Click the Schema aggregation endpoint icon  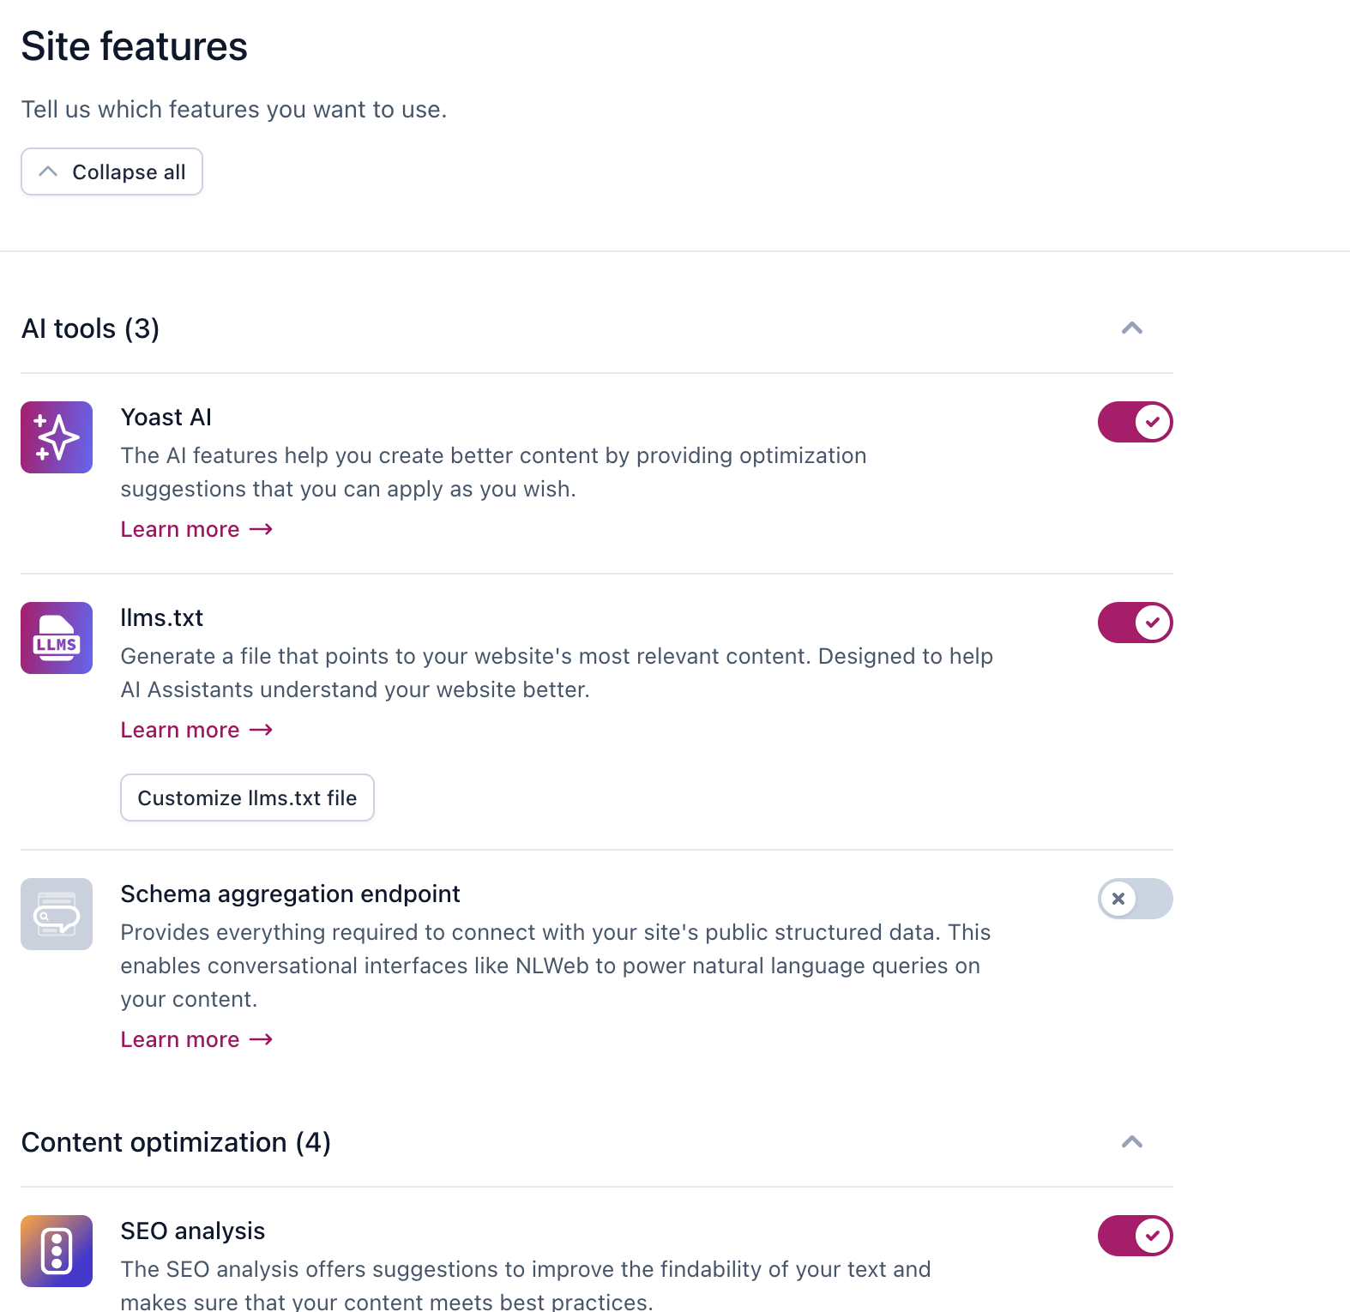(x=56, y=913)
